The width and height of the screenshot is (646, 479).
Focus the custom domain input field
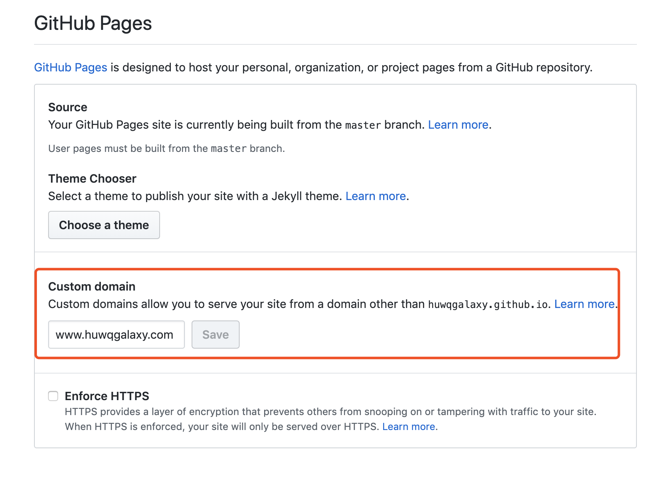coord(117,335)
